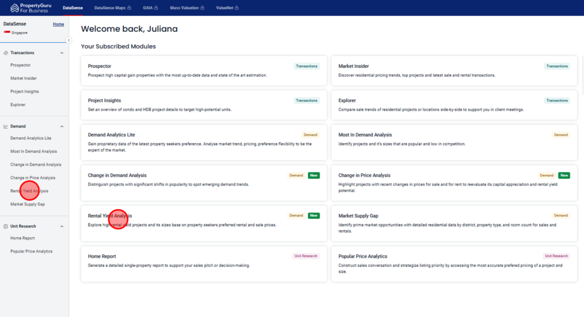Open Change in Demand Analysis in sidebar
The width and height of the screenshot is (584, 317).
(36, 165)
